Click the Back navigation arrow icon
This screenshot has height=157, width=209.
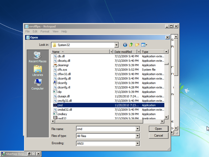click(x=125, y=45)
